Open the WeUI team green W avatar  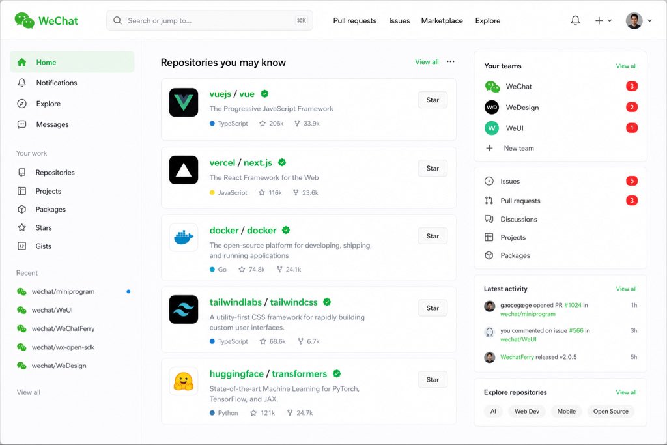pos(492,128)
